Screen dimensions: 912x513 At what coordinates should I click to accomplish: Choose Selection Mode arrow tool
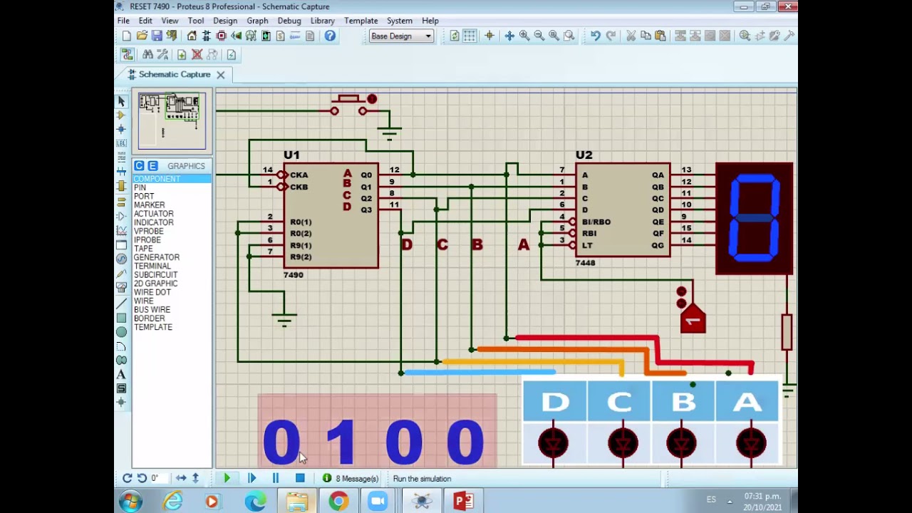pos(121,101)
